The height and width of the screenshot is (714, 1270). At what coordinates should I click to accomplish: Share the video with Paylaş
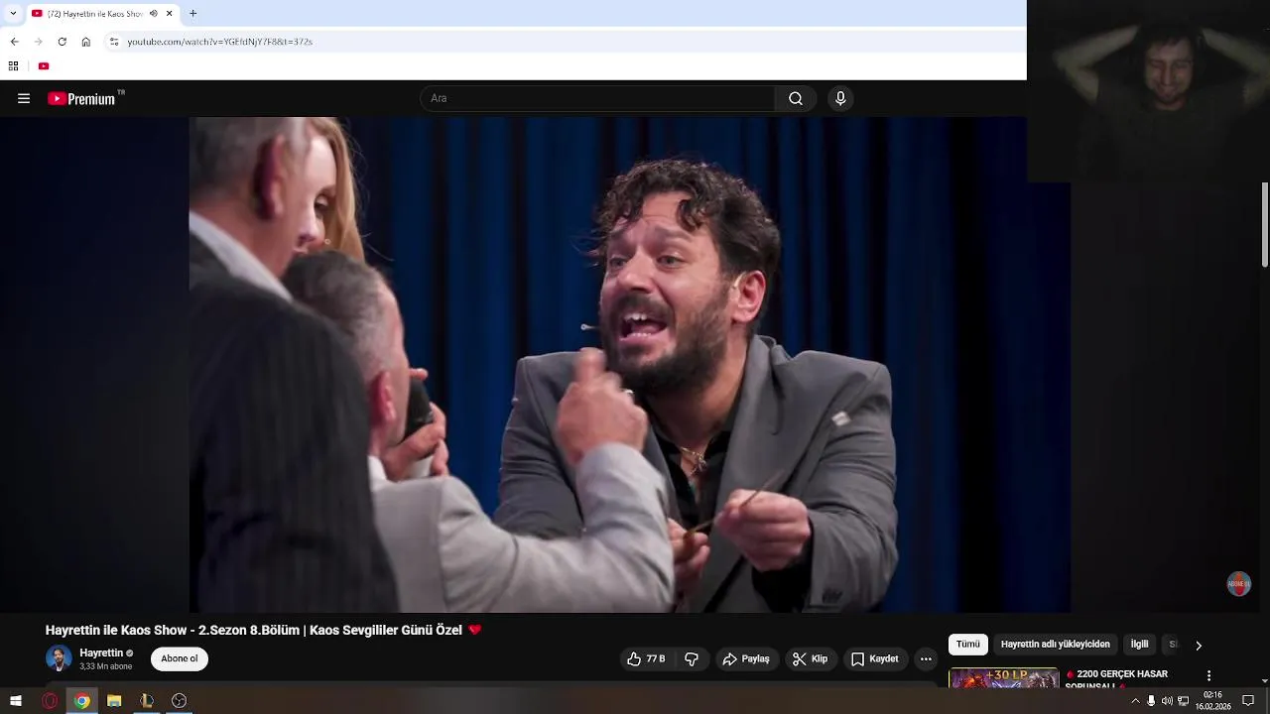(746, 658)
